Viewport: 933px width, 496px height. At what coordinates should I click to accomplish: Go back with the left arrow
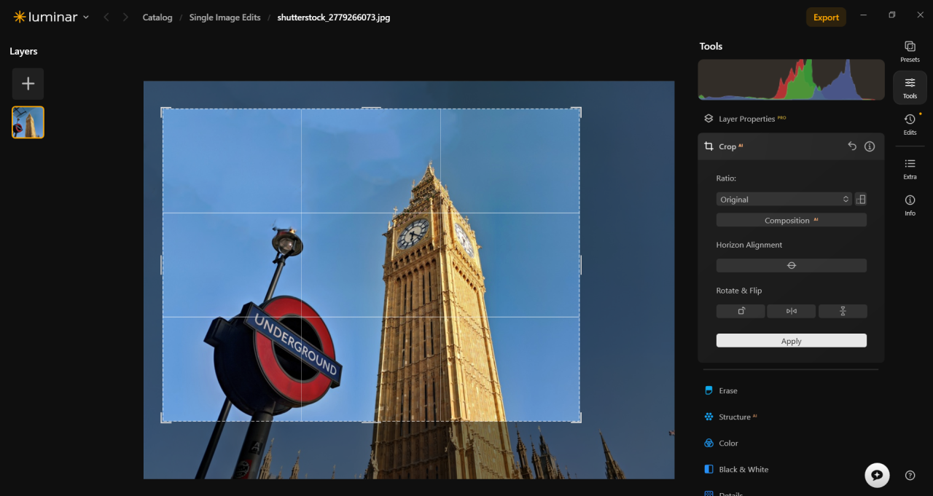click(106, 17)
